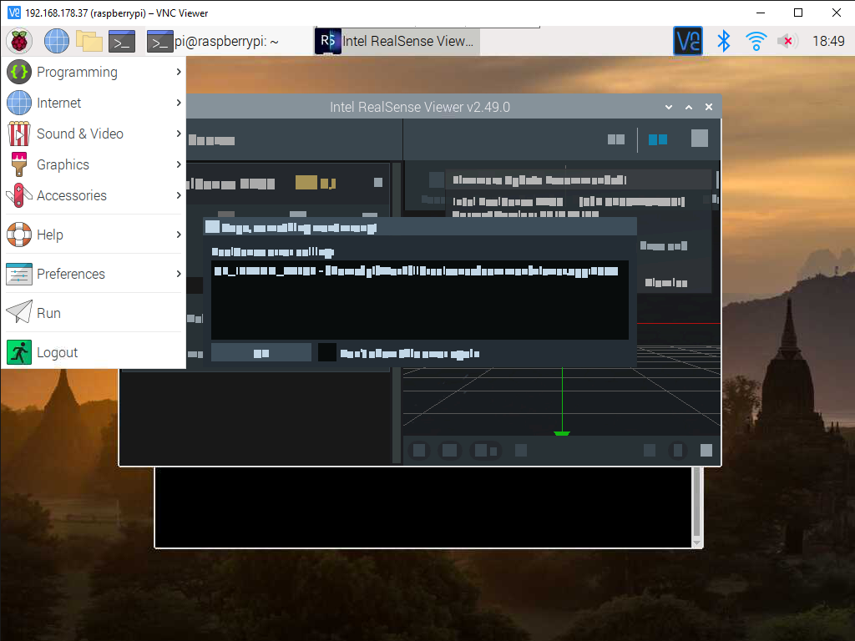The height and width of the screenshot is (641, 855).
Task: Click the Accessories pocket-knife icon
Action: coord(19,195)
